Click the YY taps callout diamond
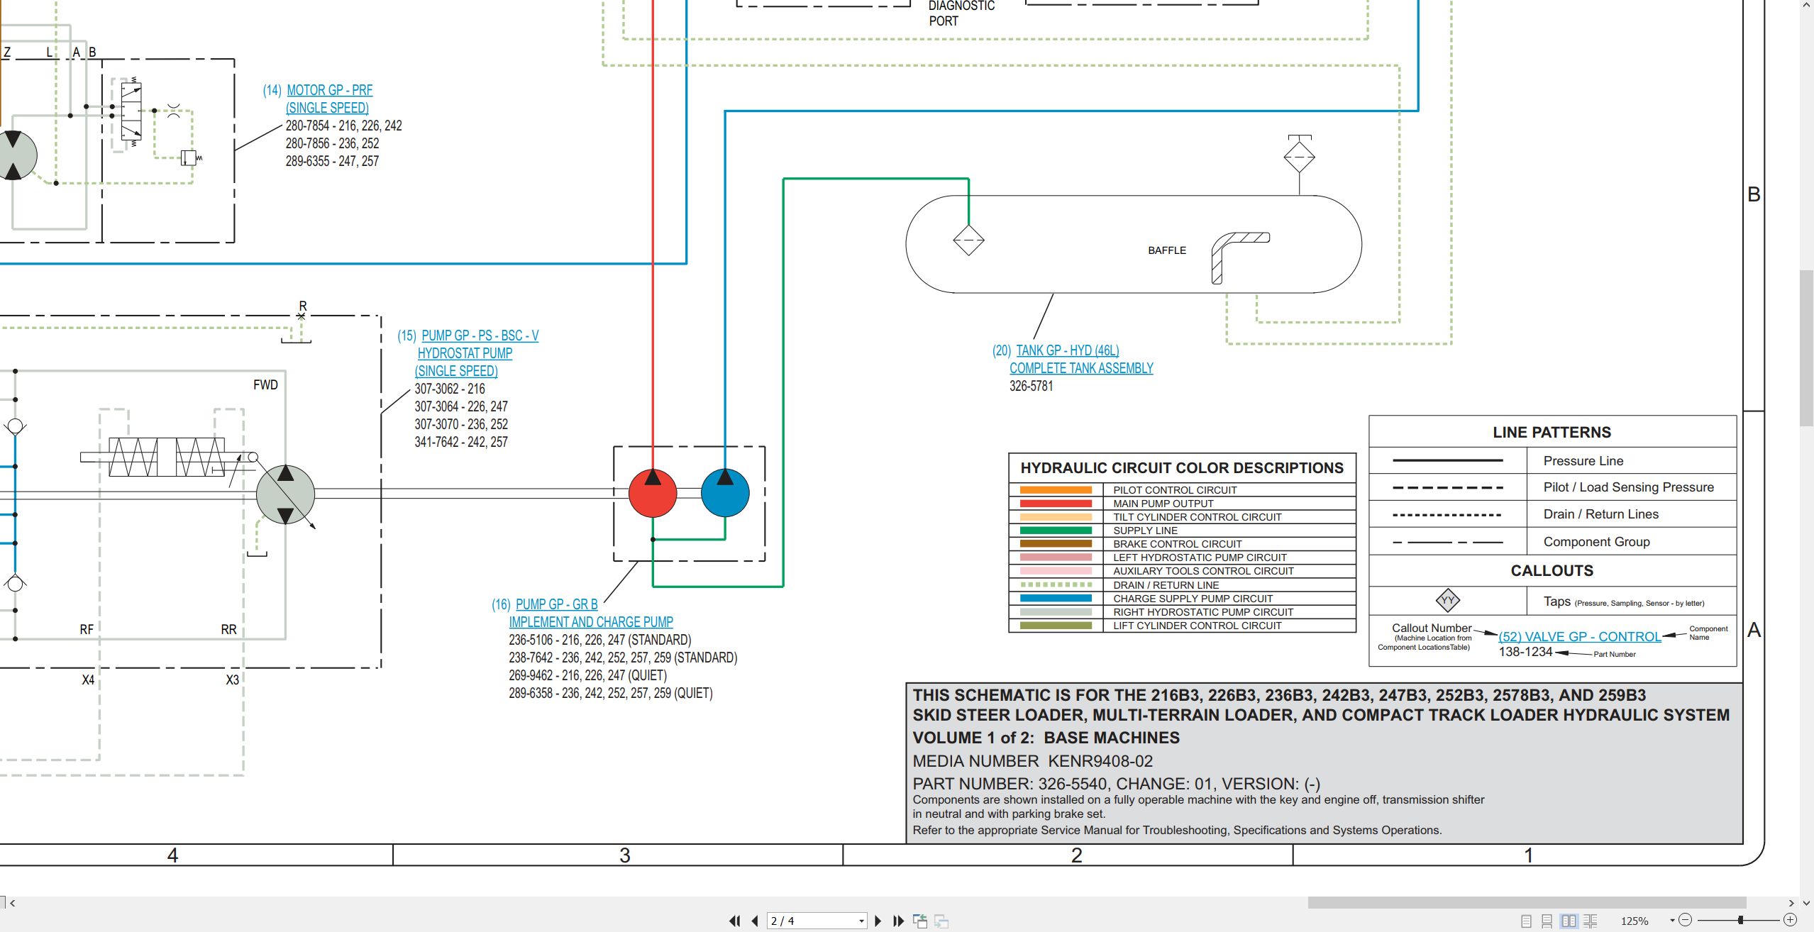The image size is (1814, 932). (1447, 600)
